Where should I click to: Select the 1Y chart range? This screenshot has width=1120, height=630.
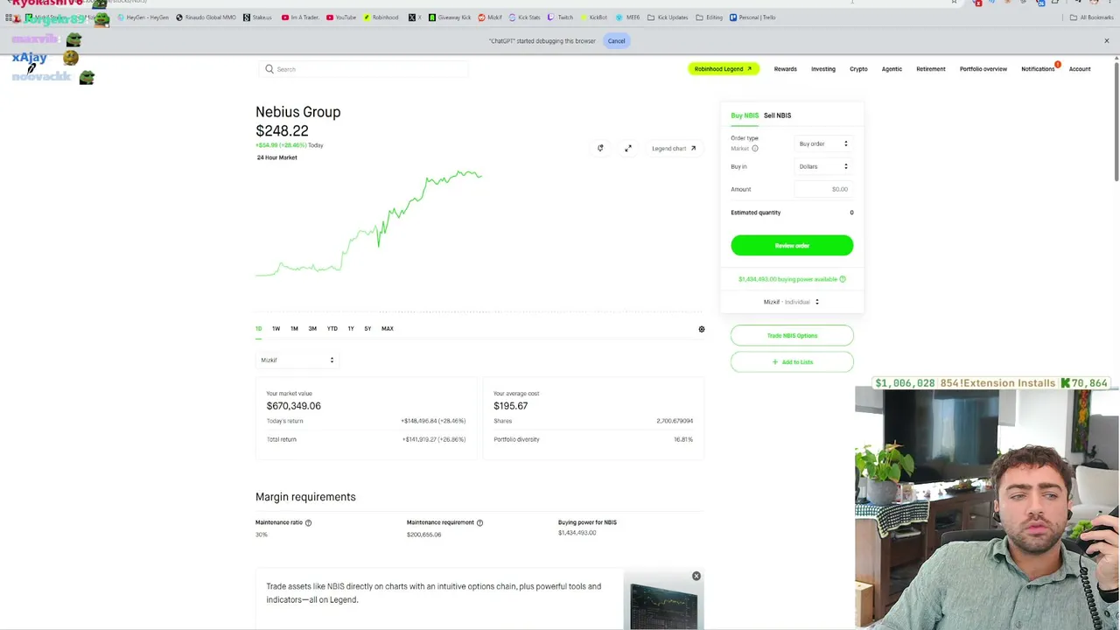click(x=351, y=329)
